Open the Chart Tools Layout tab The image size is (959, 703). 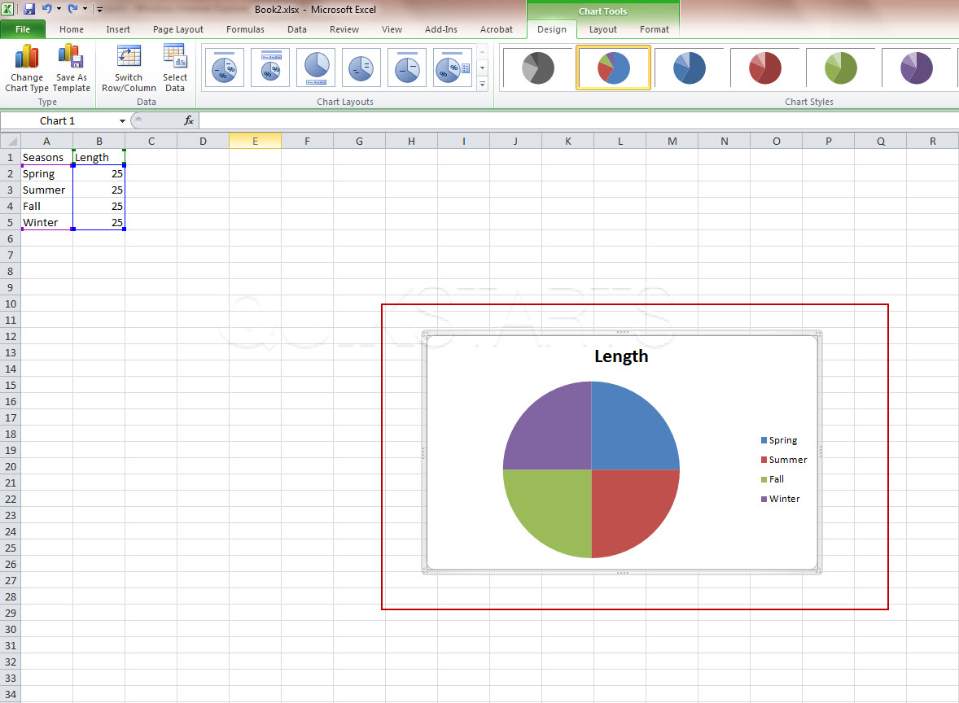click(603, 29)
